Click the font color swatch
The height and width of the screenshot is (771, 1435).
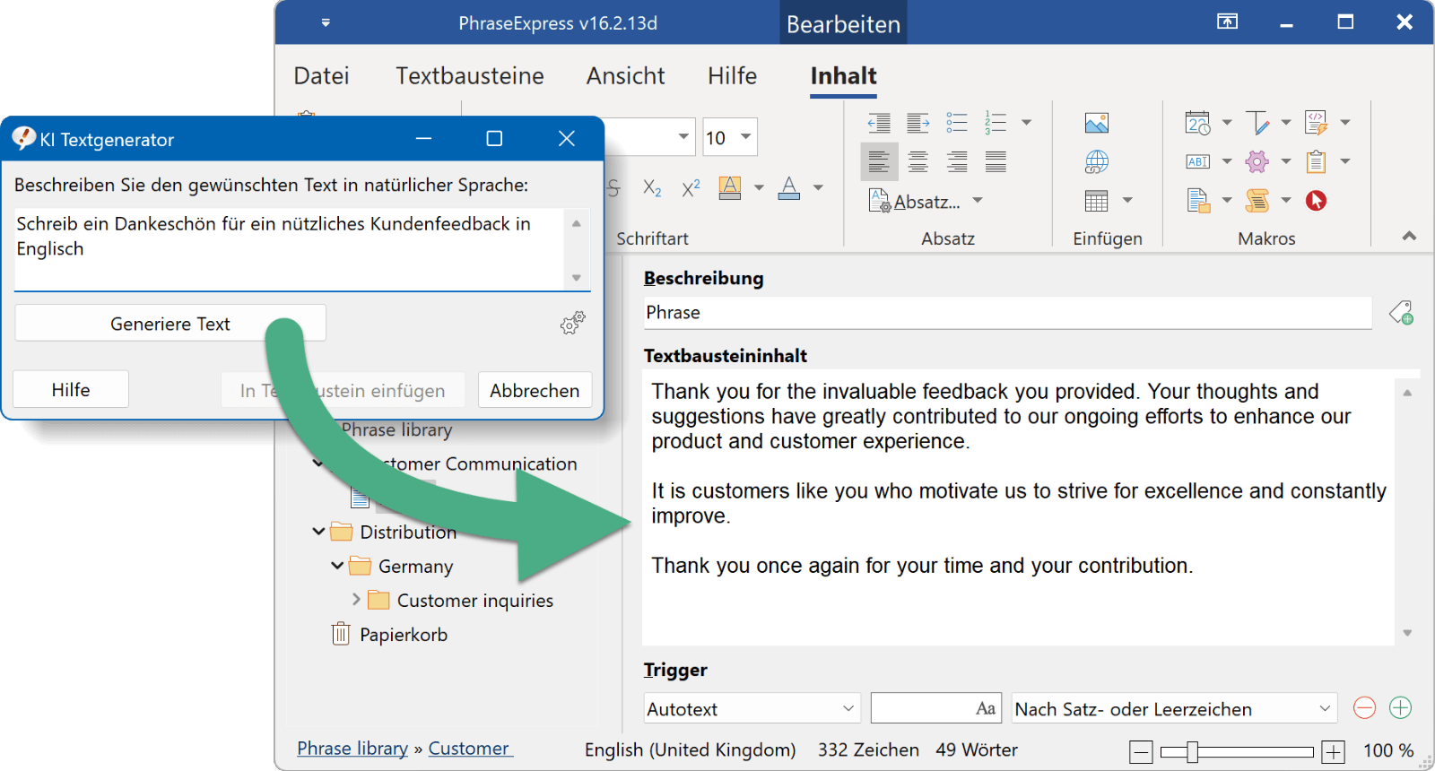pyautogui.click(x=789, y=188)
